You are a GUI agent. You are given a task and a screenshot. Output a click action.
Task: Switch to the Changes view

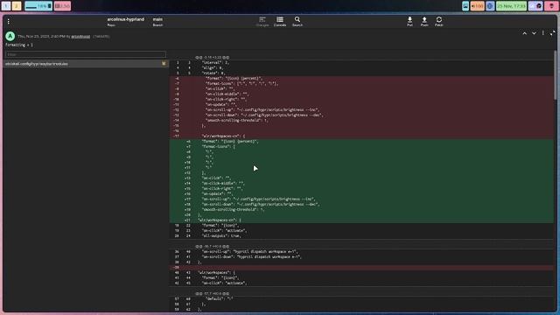[x=262, y=21]
